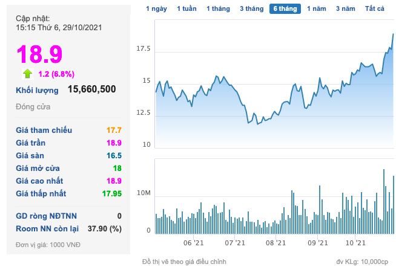Click the "Đồ thị vẽ theo giá điều chỉnh" note
396x267 pixels.
click(184, 261)
